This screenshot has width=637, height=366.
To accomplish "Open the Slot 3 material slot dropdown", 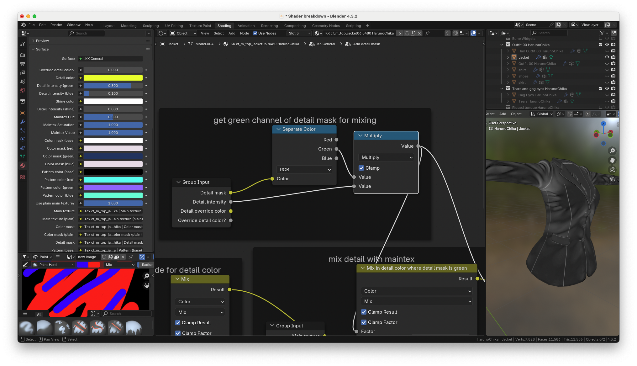I will 299,33.
